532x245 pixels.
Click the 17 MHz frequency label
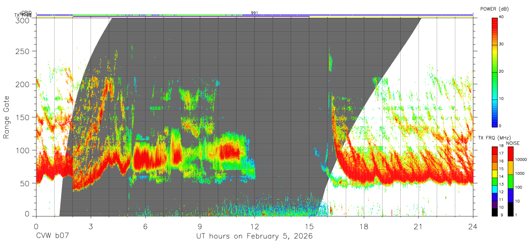(x=502, y=153)
